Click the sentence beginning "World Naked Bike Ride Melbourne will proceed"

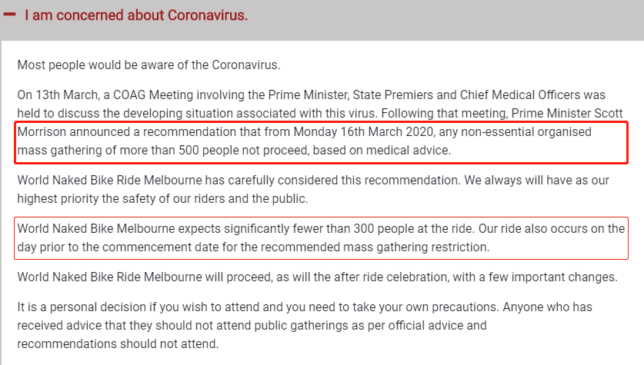[x=317, y=277]
